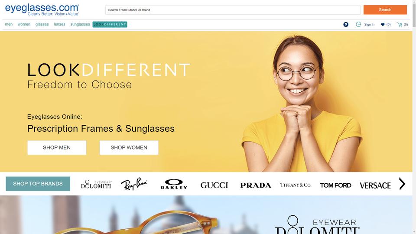The image size is (416, 234).
Task: Choose the Prada brand logo
Action: coord(256,185)
